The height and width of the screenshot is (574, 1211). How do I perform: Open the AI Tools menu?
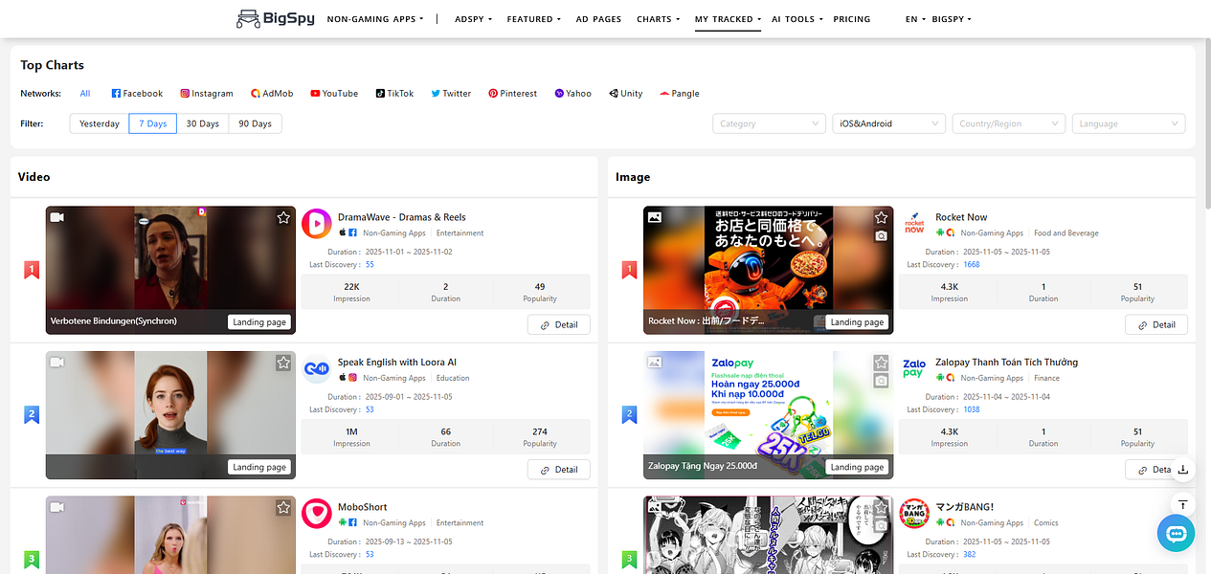(x=796, y=19)
